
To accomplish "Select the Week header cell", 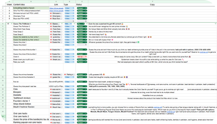I will coord(9,4).
